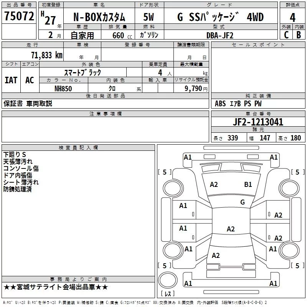This screenshot has width=307, height=307.
Task: Click the height value 180
Action: point(295,138)
